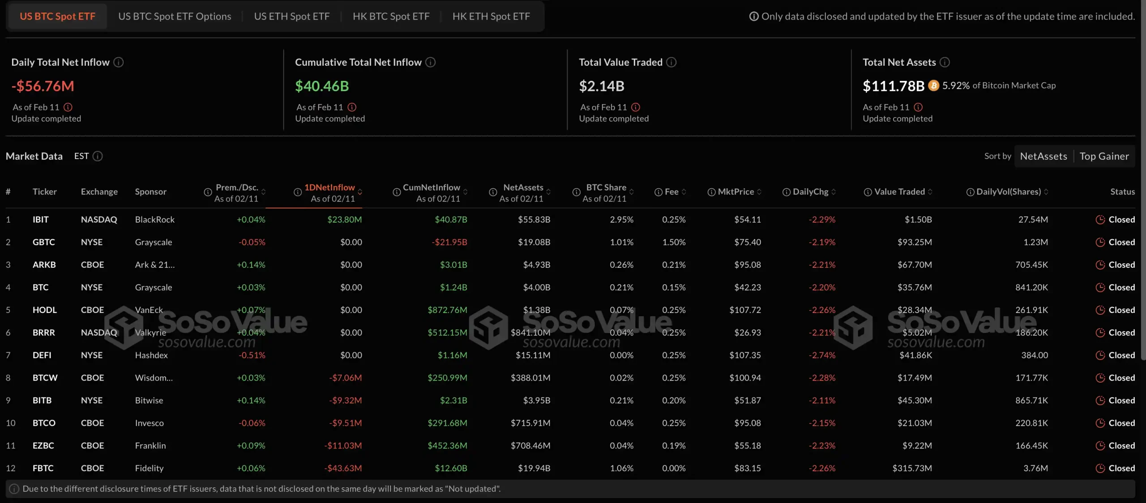The image size is (1146, 503).
Task: Click info icon beside Fee header
Action: click(658, 192)
